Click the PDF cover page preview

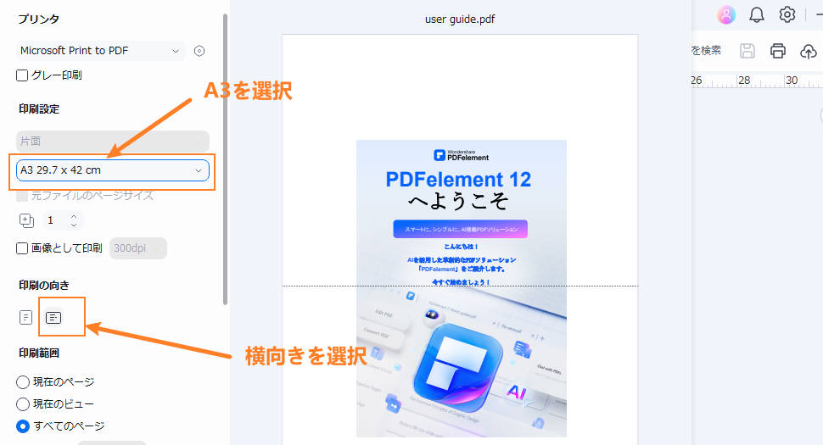[x=461, y=288]
